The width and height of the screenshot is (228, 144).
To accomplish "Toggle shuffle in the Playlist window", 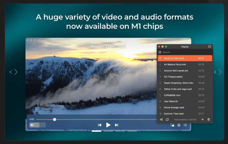I will click(x=161, y=120).
